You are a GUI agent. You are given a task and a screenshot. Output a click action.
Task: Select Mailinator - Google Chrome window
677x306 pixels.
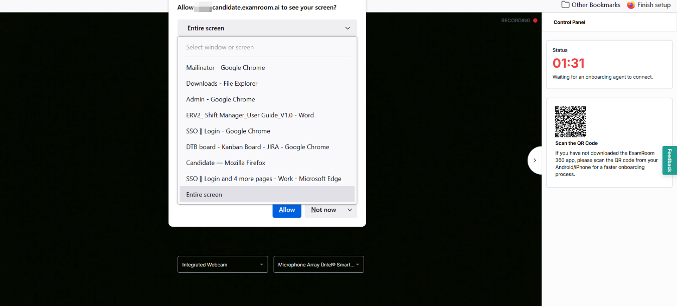(226, 68)
